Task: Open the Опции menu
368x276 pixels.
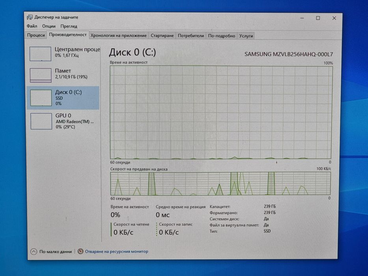Action: pos(49,26)
